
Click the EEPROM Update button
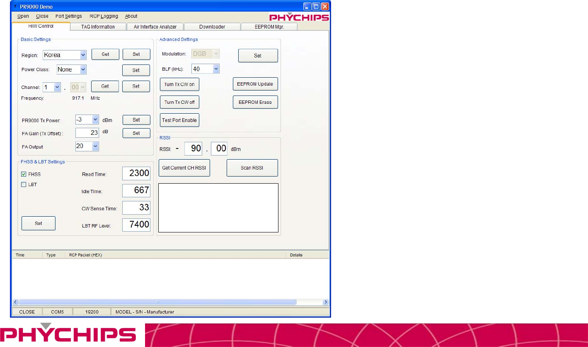point(255,84)
